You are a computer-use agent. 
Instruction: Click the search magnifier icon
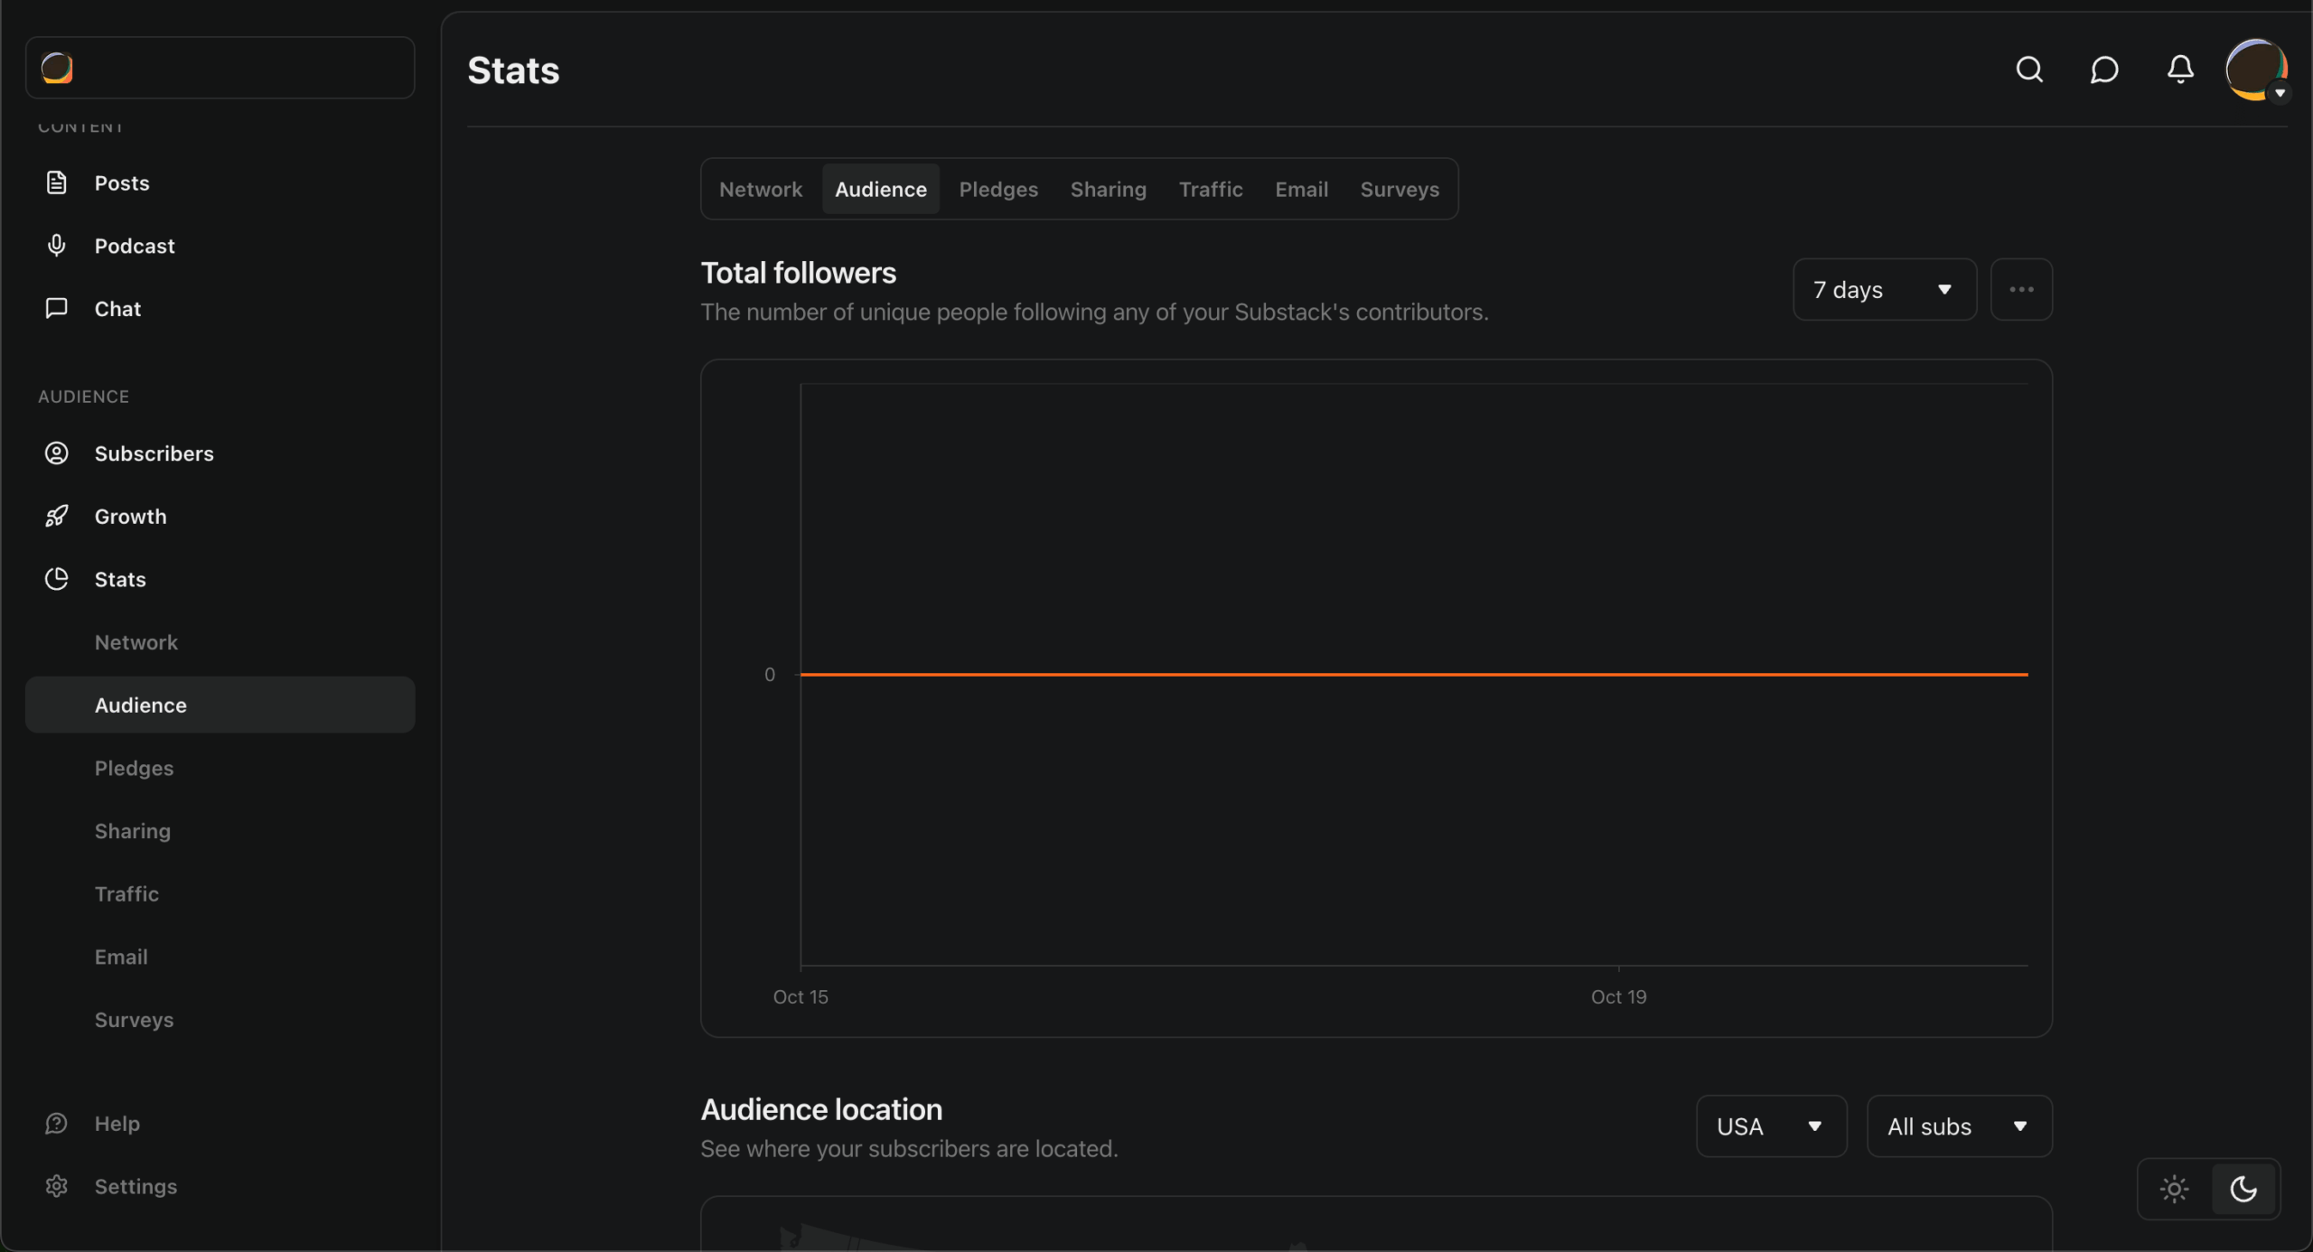click(2029, 70)
